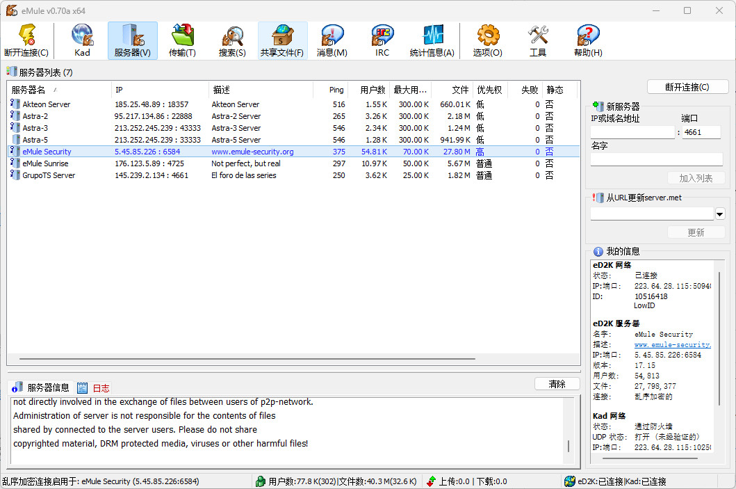736x489 pixels.
Task: Sort by IP column header
Action: (160, 90)
